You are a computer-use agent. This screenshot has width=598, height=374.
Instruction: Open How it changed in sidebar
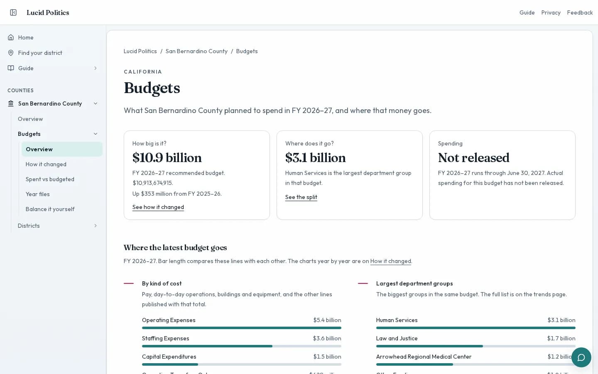[x=46, y=164]
